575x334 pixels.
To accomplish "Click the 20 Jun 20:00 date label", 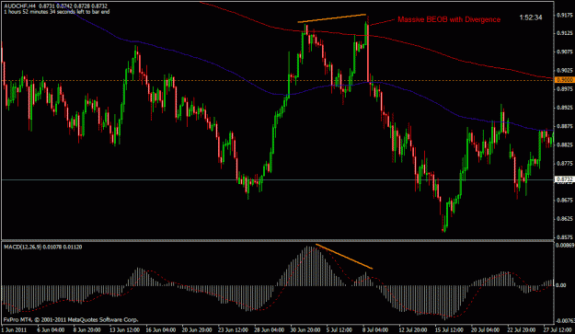I will (197, 329).
